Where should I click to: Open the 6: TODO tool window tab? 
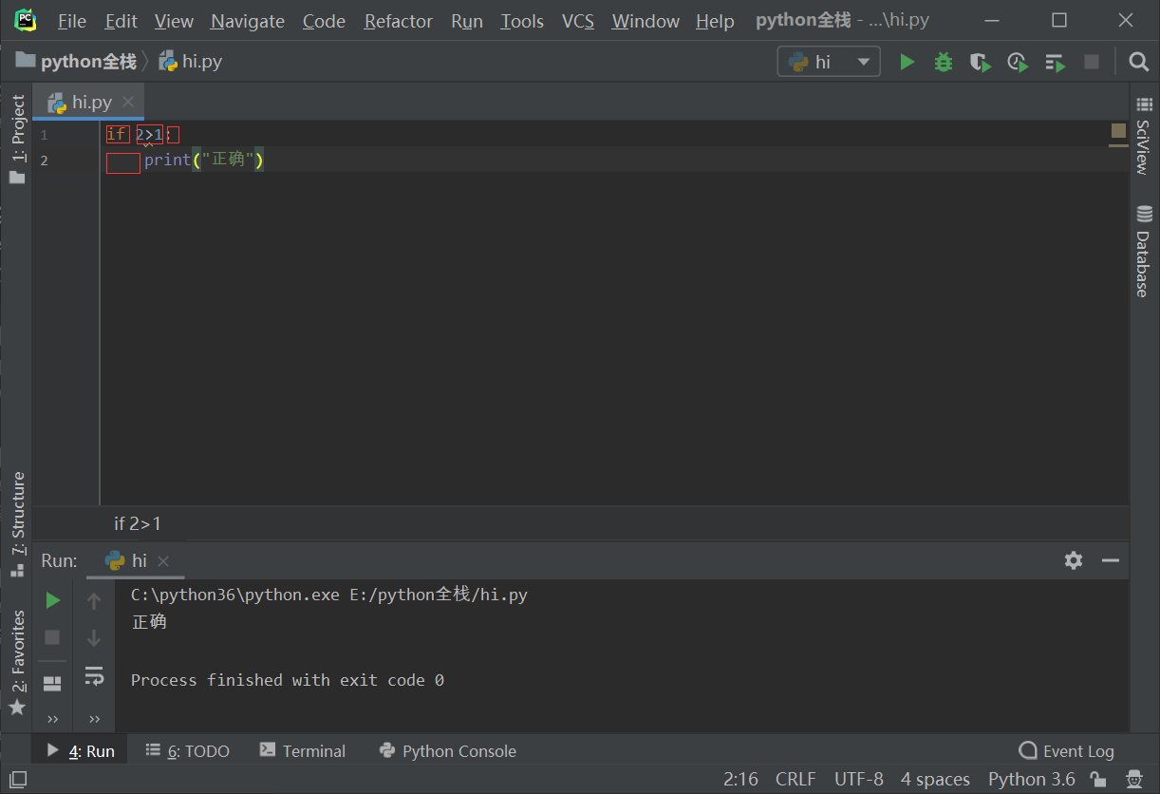coord(188,750)
